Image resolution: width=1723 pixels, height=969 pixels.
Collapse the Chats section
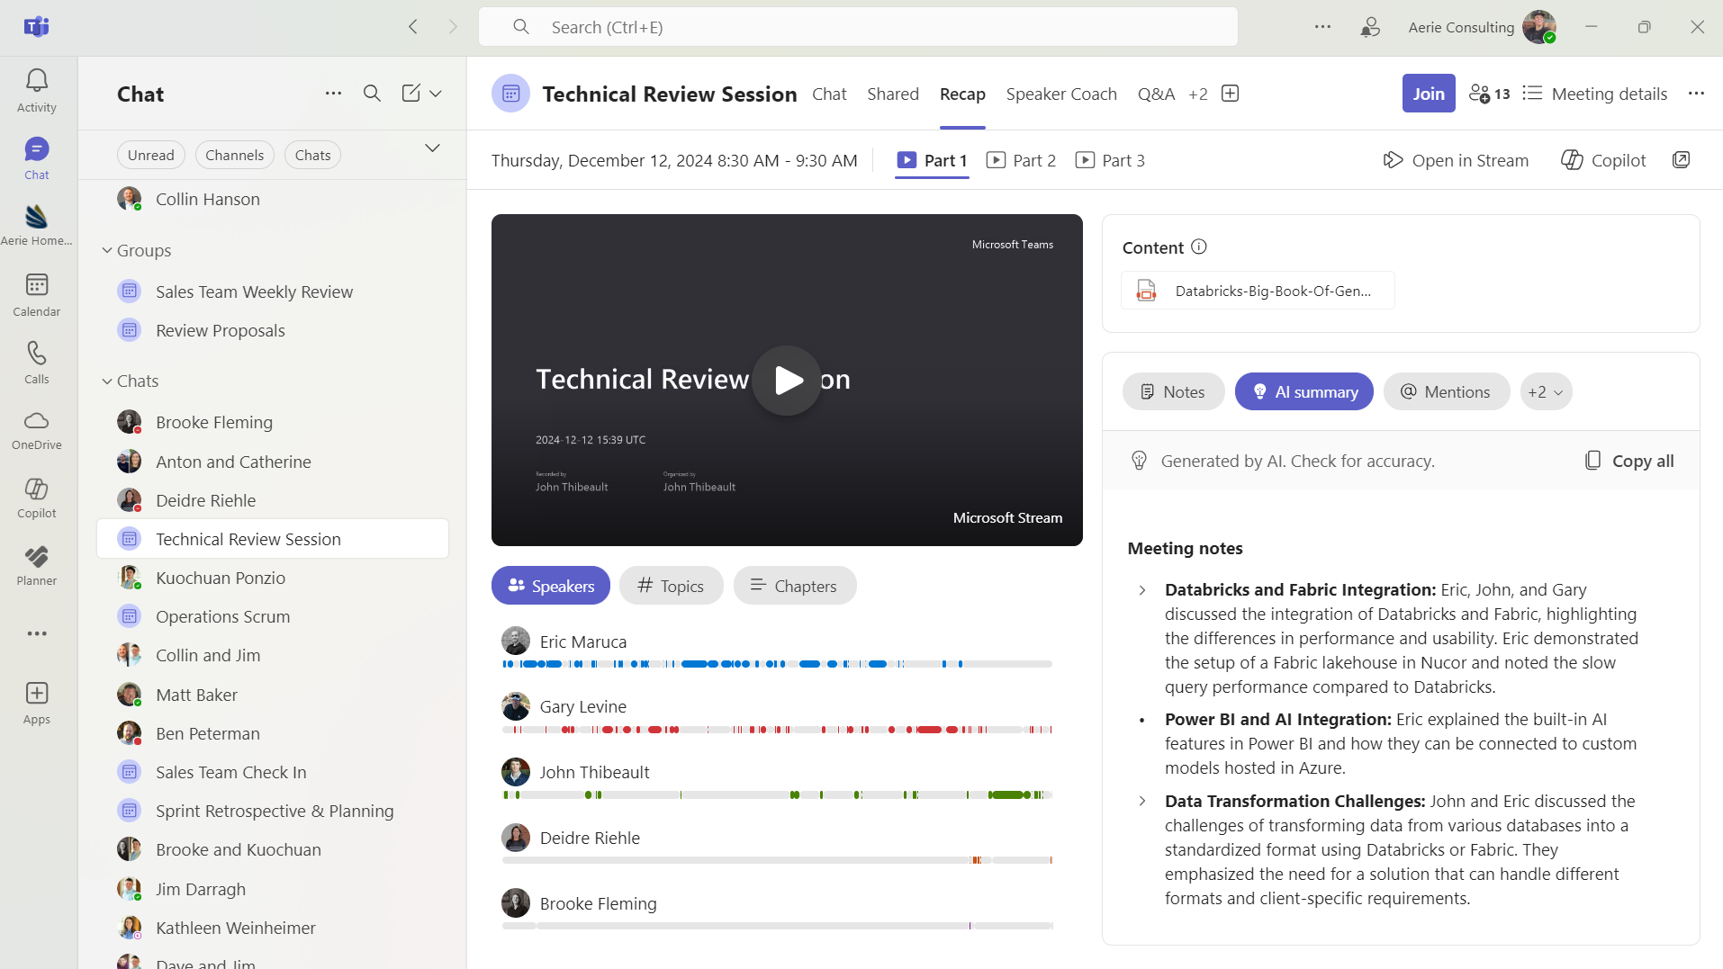(107, 381)
